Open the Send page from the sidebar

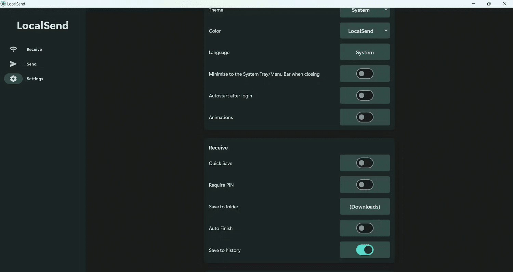(x=31, y=64)
